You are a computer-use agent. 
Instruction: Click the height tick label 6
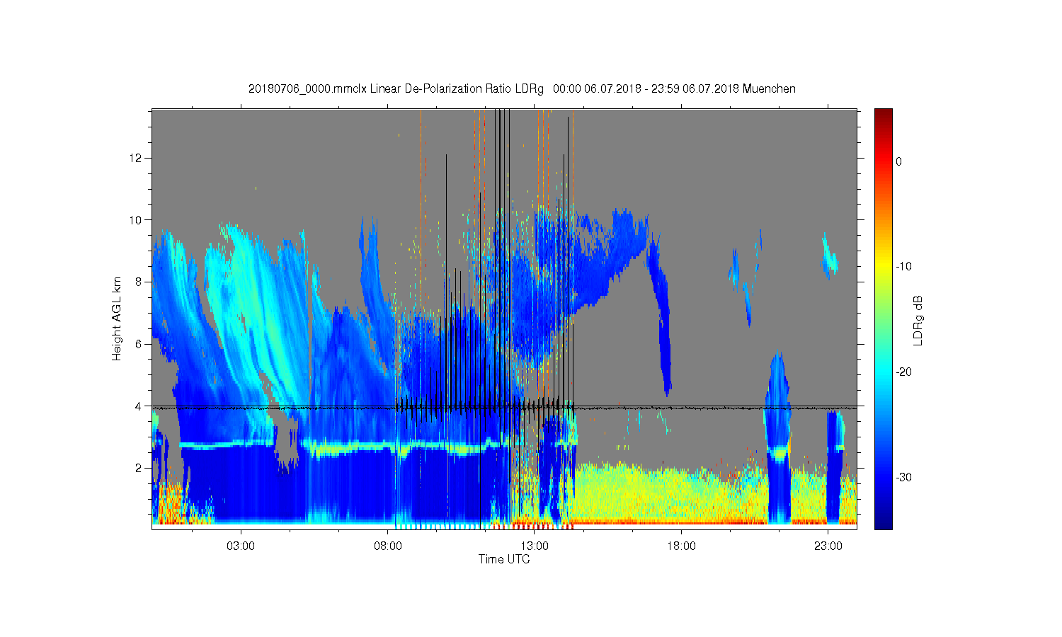click(140, 344)
